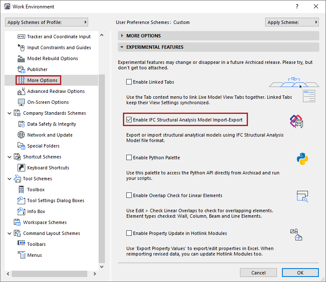Click tree horizontal scroll left arrow
Screen dimensions: 326x282
point(8,274)
